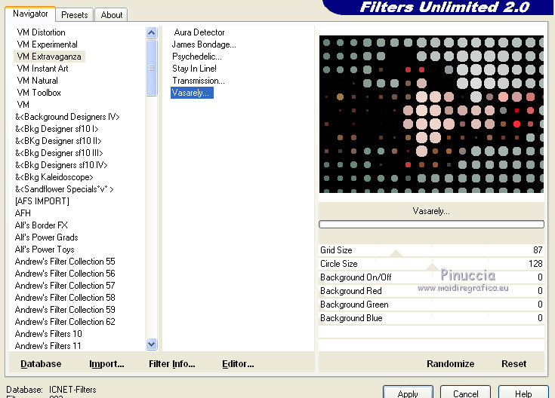The width and height of the screenshot is (555, 398).
Task: Click the category list scrollbar thumb
Action: pyautogui.click(x=152, y=68)
